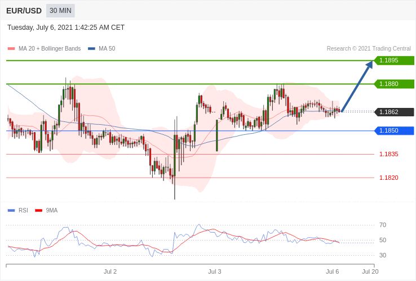Click the 1.1820 red support label
This screenshot has height=281, width=416.
(x=389, y=178)
